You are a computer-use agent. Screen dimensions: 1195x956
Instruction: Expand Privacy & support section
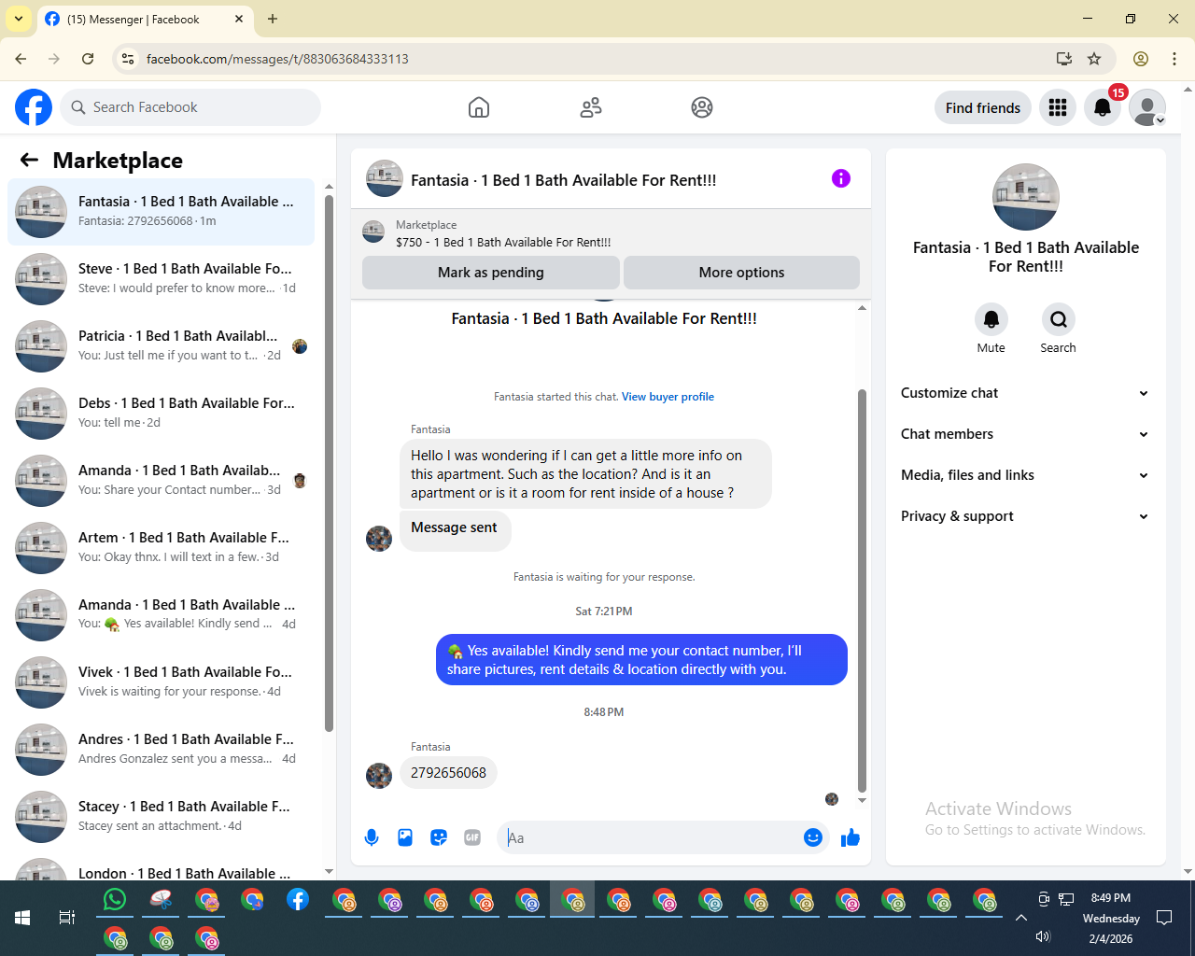[1025, 516]
